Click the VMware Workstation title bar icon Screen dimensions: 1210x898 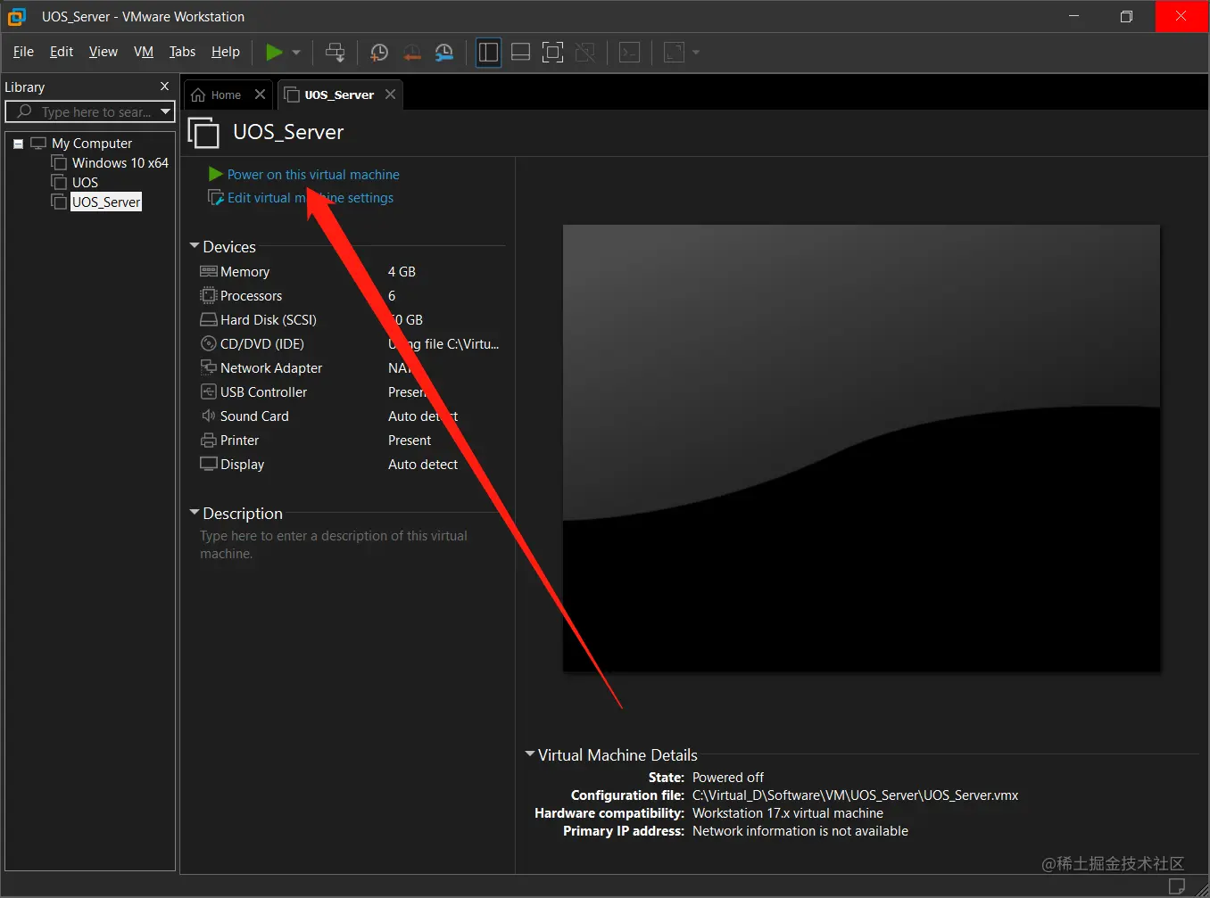[17, 16]
